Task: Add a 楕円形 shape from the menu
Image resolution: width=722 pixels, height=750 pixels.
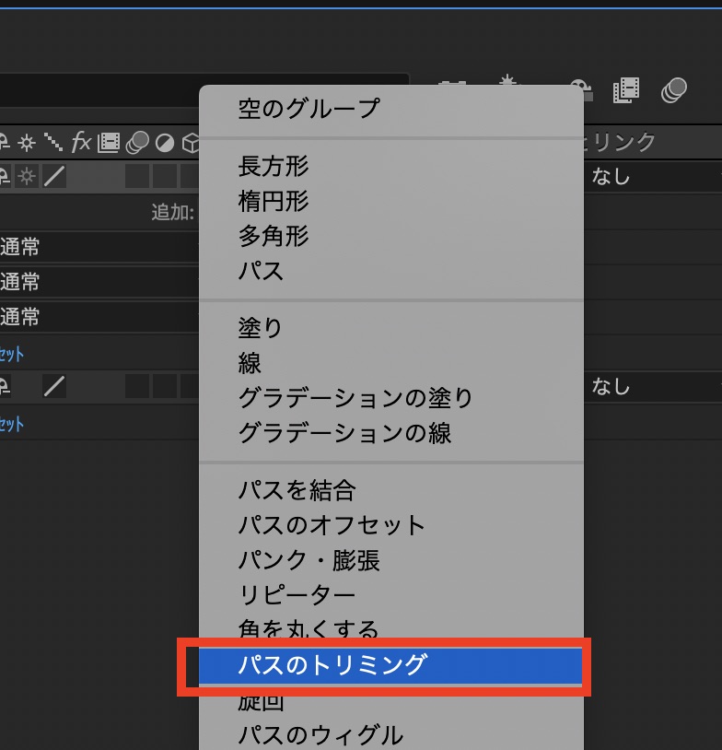Action: tap(391, 202)
